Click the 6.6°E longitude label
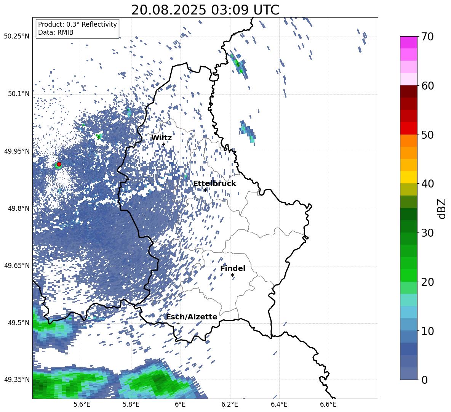The width and height of the screenshot is (451, 412). [x=328, y=405]
